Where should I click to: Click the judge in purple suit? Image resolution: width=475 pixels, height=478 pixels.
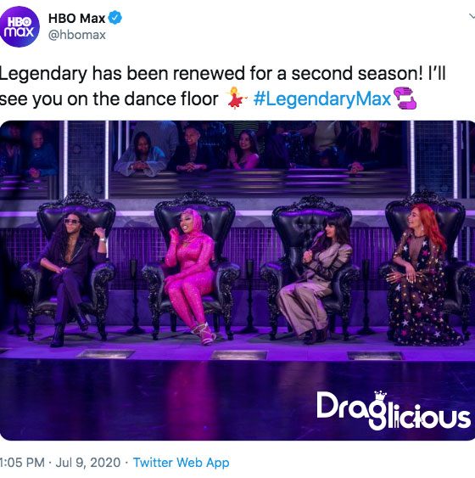[x=70, y=278]
